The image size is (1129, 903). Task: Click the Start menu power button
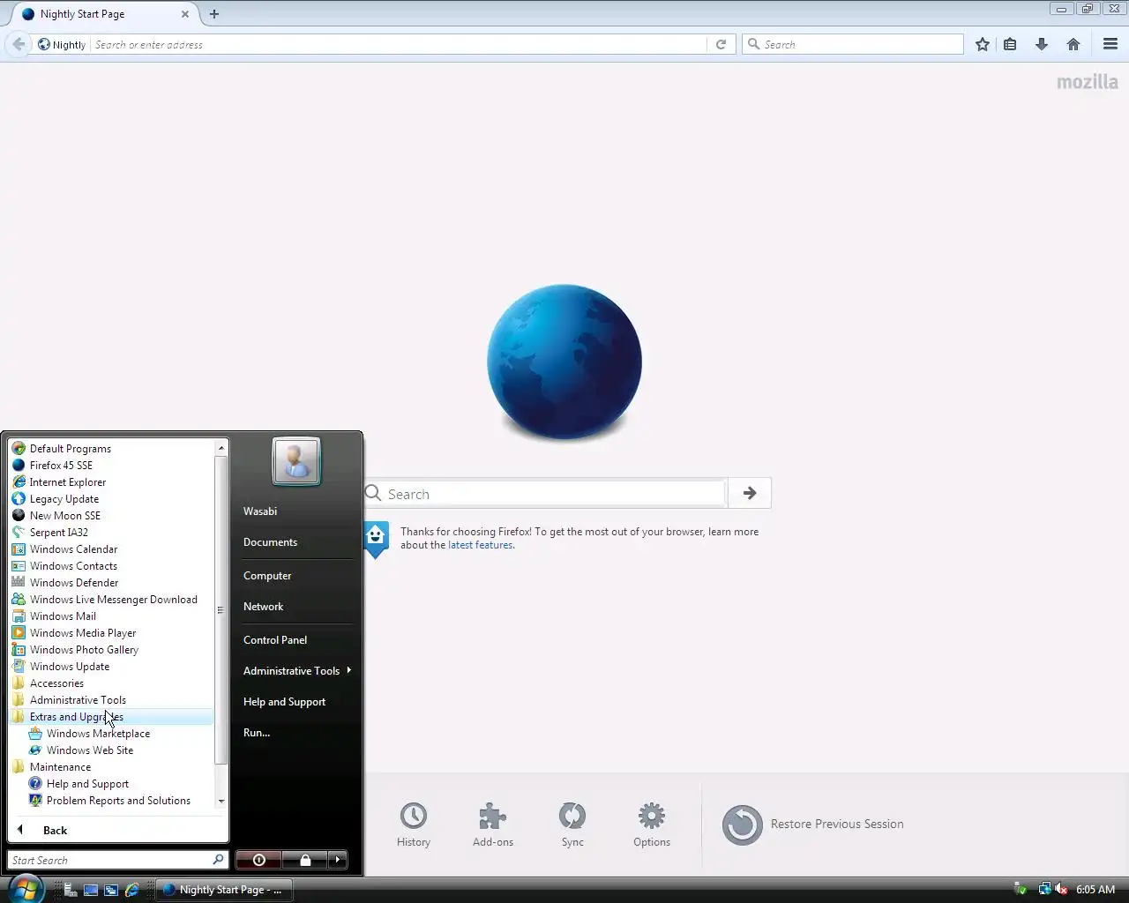coord(258,860)
